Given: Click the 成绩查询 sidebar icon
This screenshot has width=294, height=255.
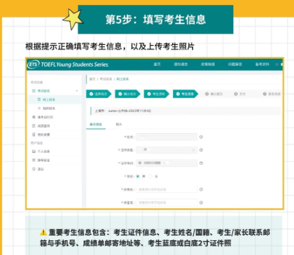Looking at the screenshot, I should 34,126.
